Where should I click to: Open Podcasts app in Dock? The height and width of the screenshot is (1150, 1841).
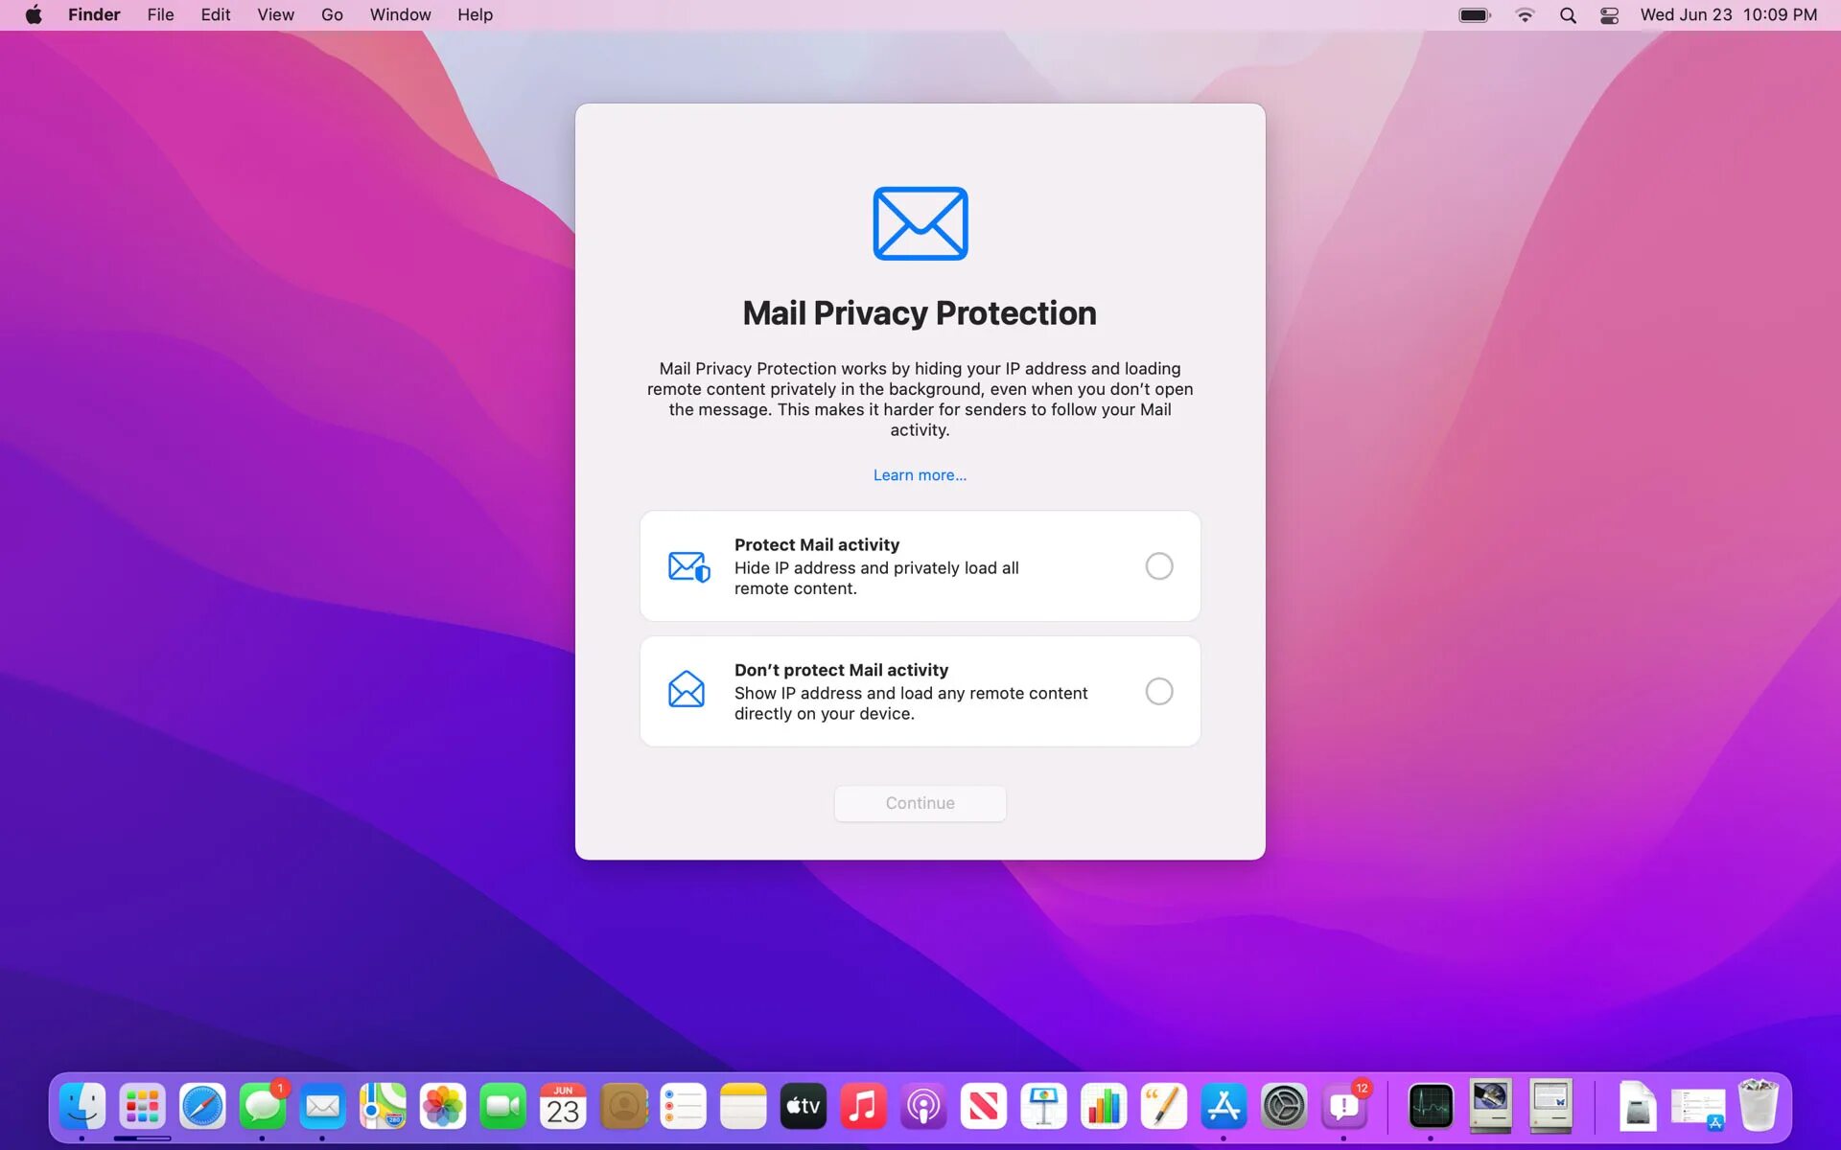(x=923, y=1107)
